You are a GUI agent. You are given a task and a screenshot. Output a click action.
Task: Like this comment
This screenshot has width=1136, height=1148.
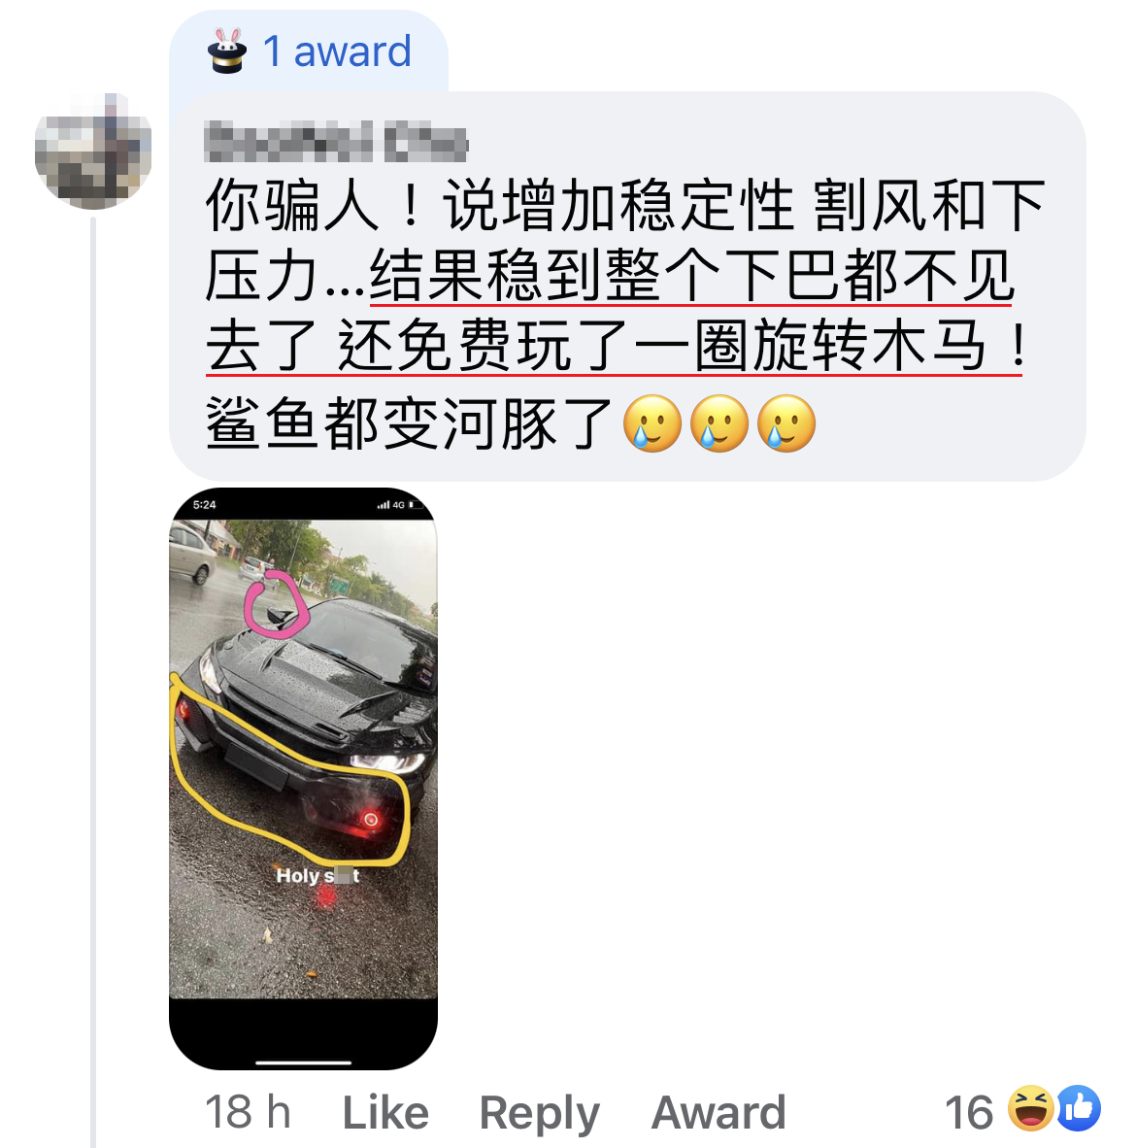(x=385, y=1113)
